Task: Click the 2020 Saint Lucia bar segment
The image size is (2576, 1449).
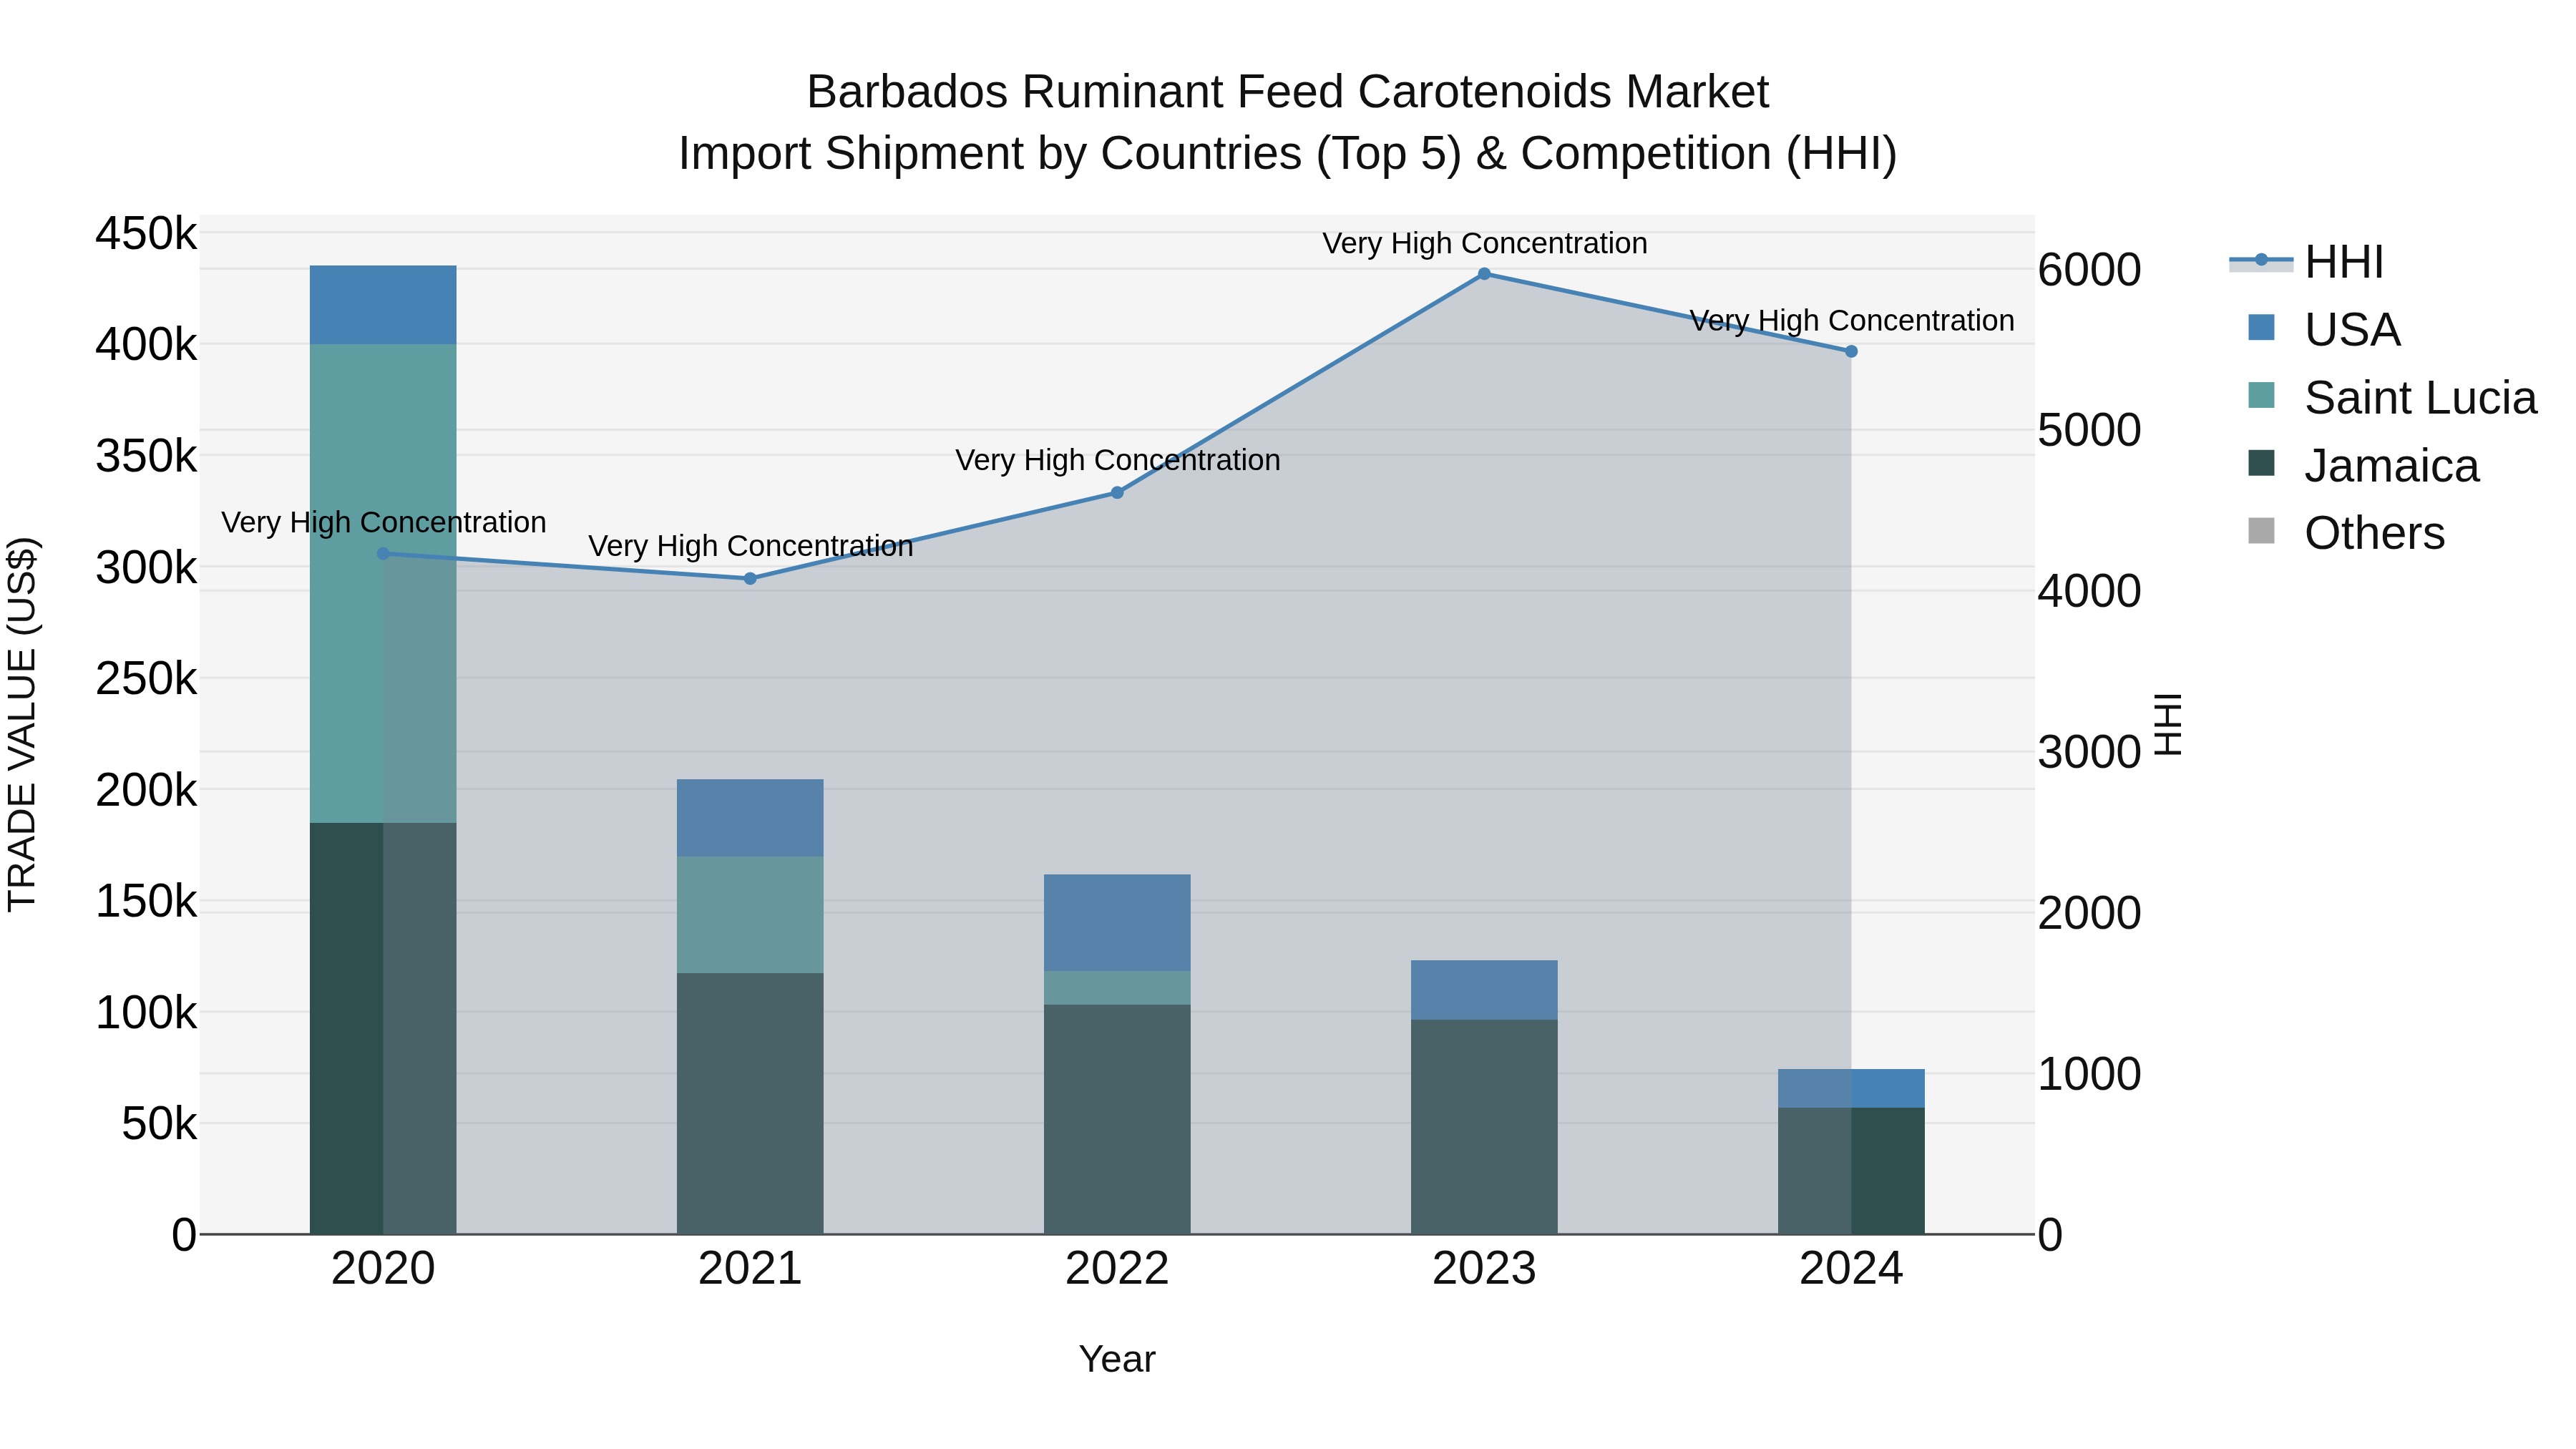Action: [383, 584]
